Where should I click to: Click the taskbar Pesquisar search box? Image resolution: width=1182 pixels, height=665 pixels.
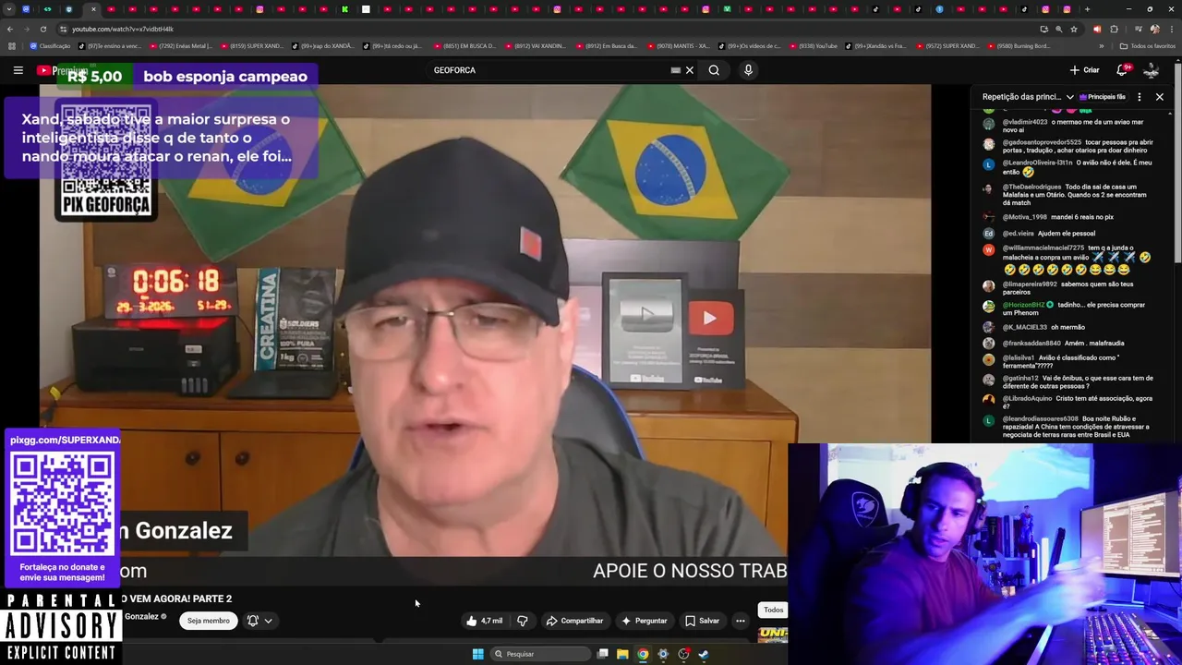pos(541,654)
